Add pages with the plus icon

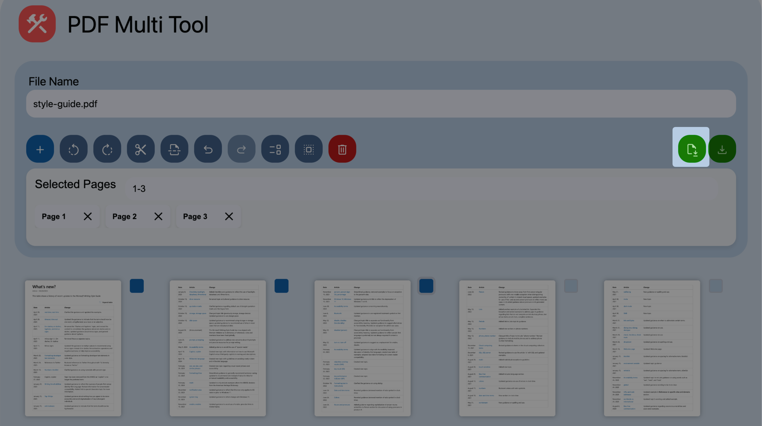coord(40,149)
